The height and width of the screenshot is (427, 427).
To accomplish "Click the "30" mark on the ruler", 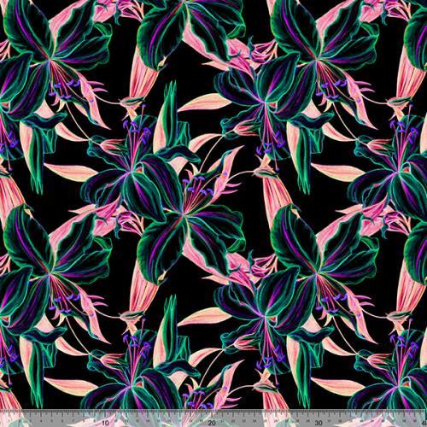I will coord(319,423).
